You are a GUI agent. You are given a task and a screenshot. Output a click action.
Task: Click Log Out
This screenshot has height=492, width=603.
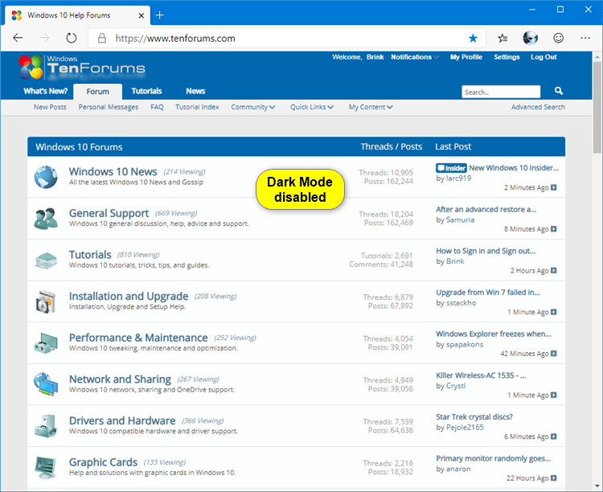(544, 57)
